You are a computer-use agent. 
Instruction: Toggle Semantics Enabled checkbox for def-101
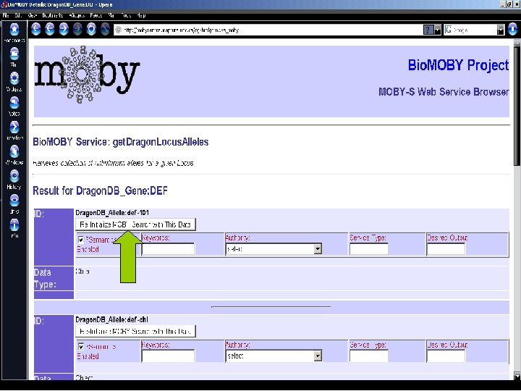(81, 240)
